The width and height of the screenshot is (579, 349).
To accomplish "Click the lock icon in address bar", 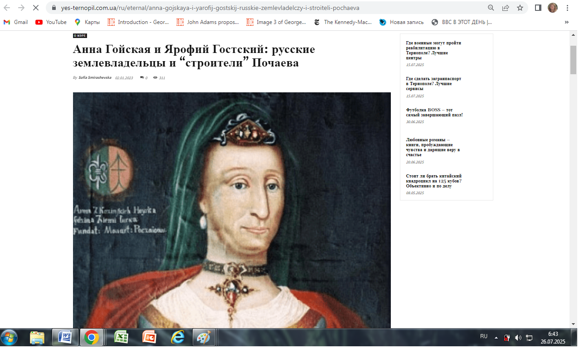I will (54, 8).
